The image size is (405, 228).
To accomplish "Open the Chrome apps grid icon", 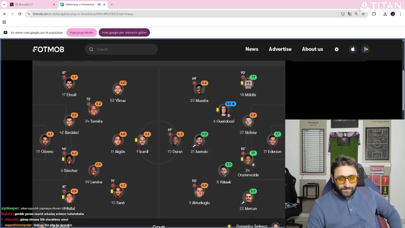I will [4, 22].
